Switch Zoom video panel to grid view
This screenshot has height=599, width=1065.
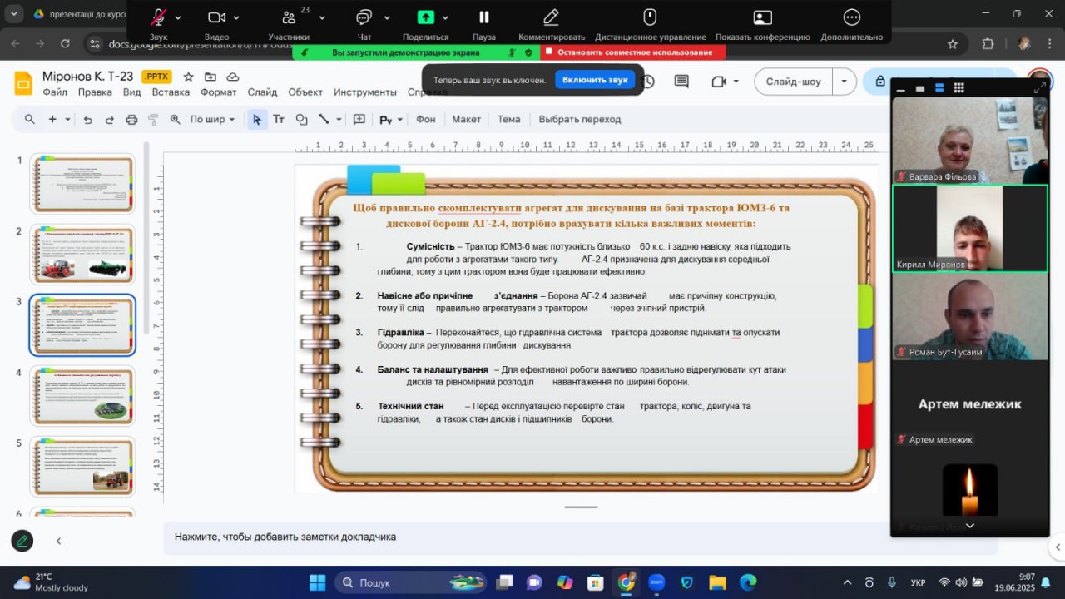[958, 88]
